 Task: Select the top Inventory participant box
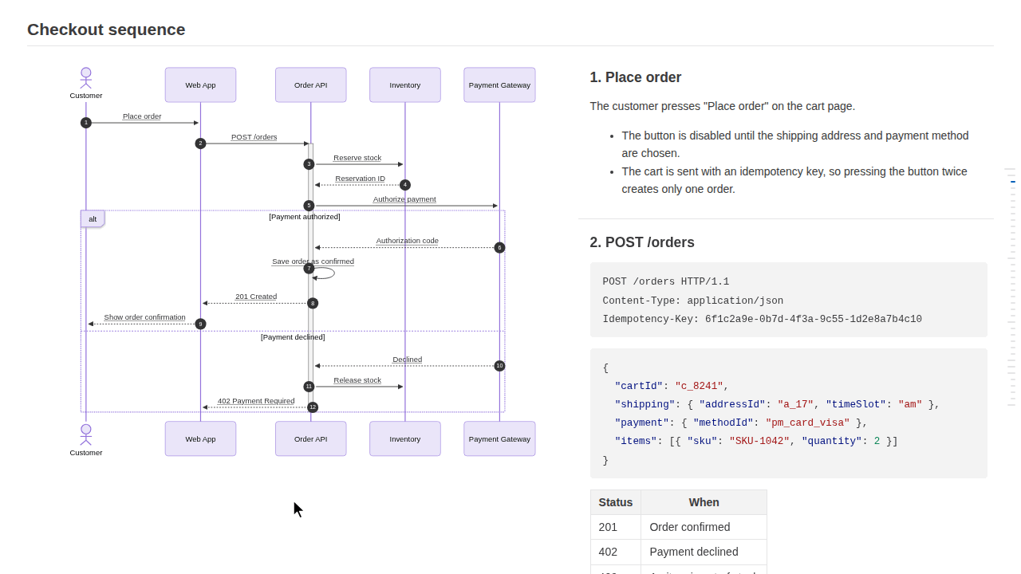pos(405,85)
